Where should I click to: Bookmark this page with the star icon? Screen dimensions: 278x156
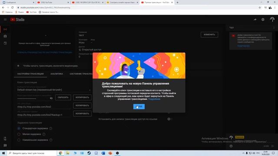point(260,8)
